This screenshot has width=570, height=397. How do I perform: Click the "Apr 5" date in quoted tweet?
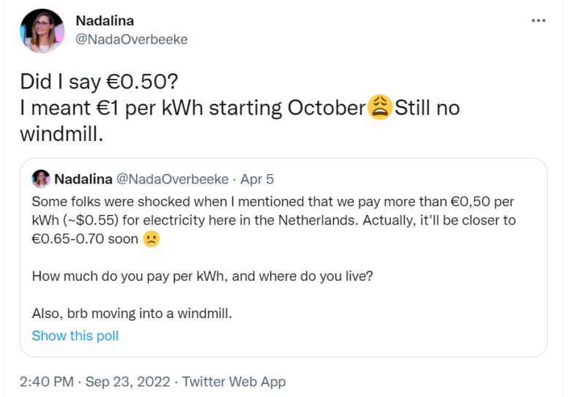click(256, 179)
